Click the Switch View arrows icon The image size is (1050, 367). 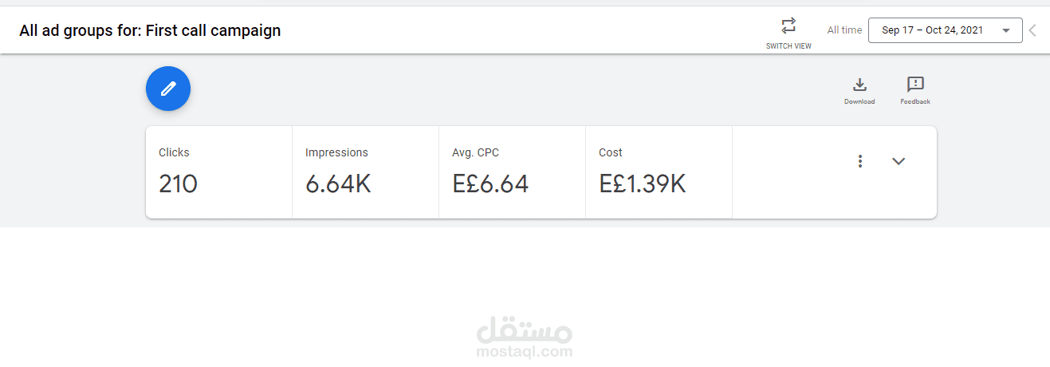(x=788, y=26)
